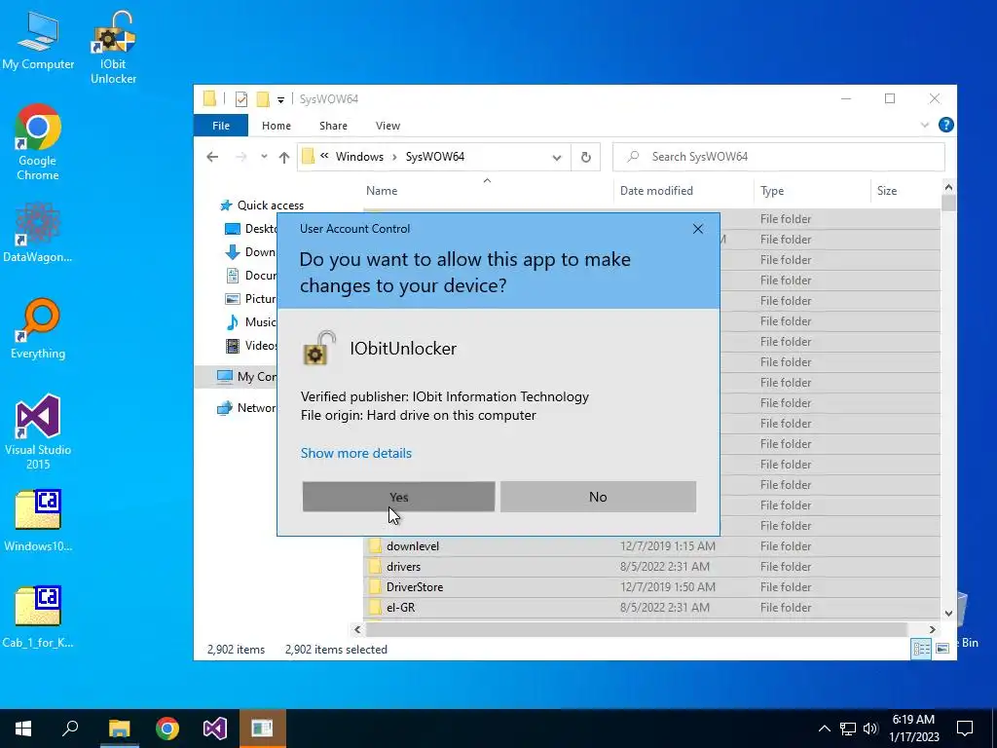Open taskbar search magnifier
Screen dimensions: 997x748
70,729
